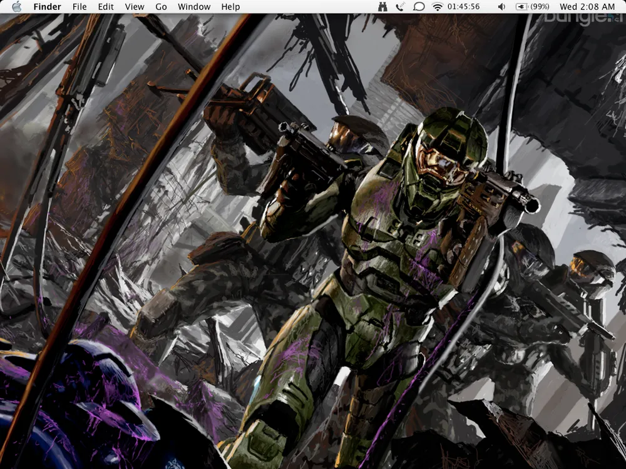The image size is (626, 469).
Task: Open the Finder application menu
Action: point(47,7)
